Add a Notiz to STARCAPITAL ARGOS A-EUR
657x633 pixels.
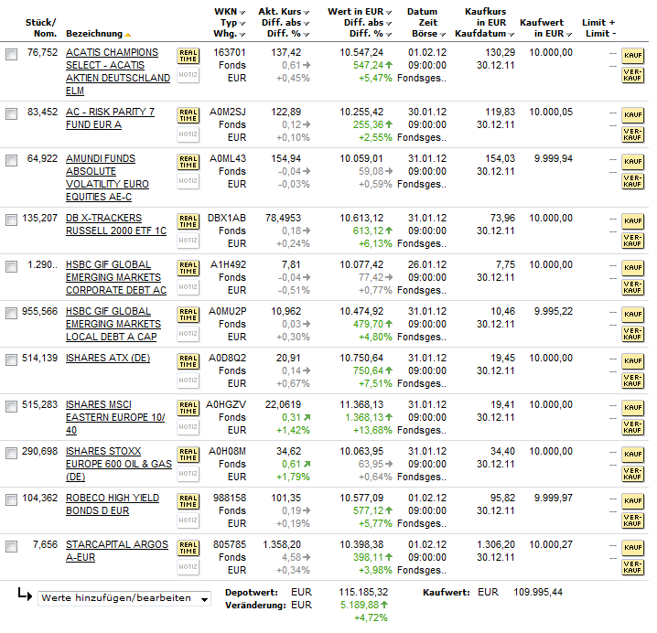pyautogui.click(x=188, y=567)
